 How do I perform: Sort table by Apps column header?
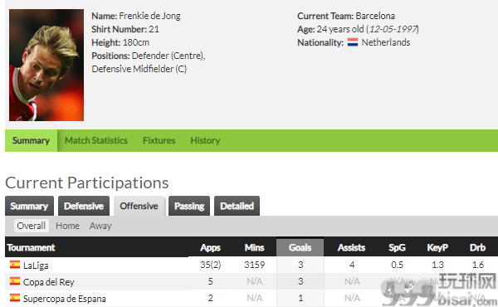(x=210, y=247)
